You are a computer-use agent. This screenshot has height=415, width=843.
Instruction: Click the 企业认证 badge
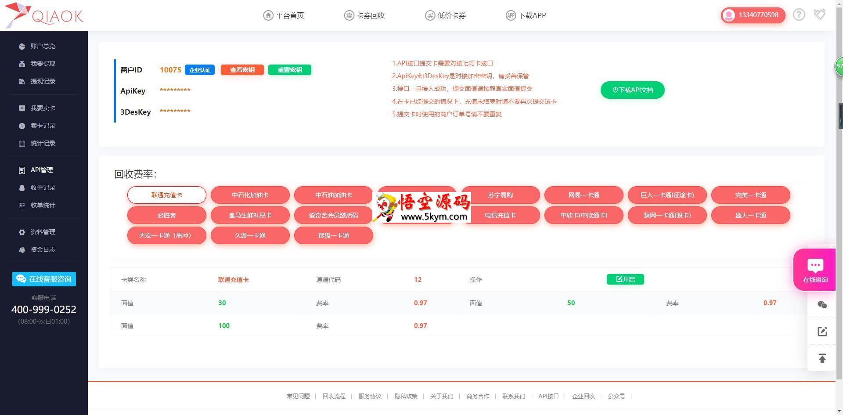pos(200,70)
